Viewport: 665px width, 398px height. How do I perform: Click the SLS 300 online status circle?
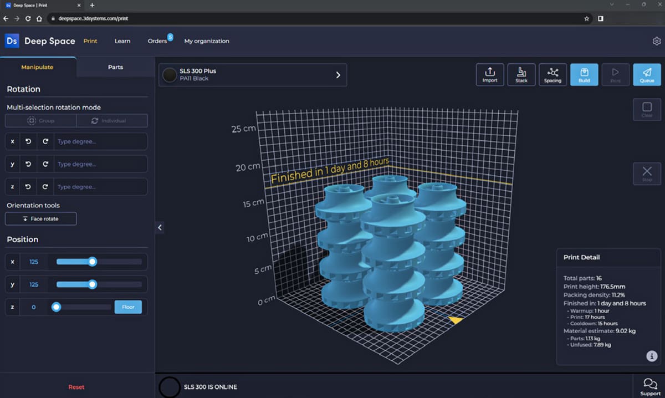pos(170,387)
